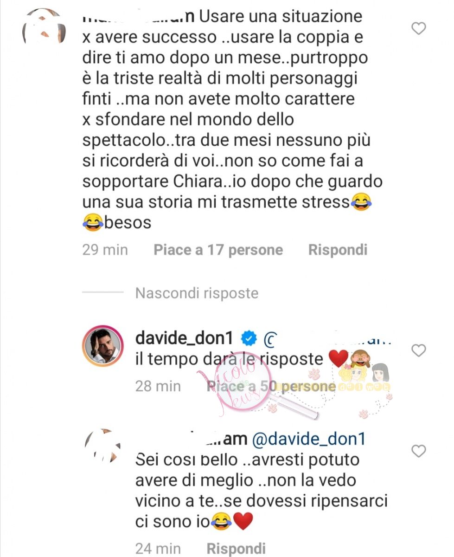454x557 pixels.
Task: Click the @davide_don1 mention in last reply
Action: (x=308, y=439)
